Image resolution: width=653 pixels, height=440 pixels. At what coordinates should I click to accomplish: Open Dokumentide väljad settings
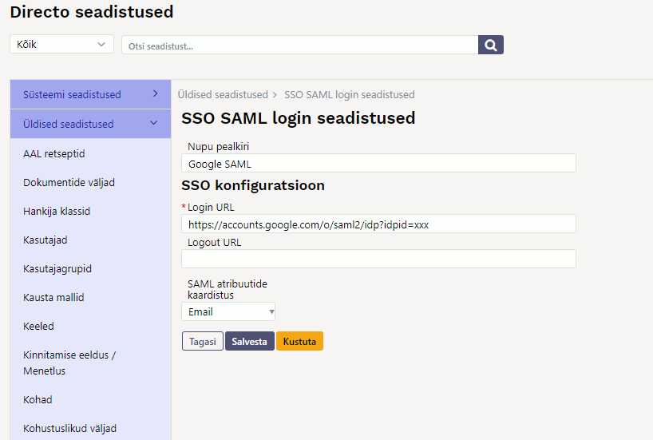(69, 183)
